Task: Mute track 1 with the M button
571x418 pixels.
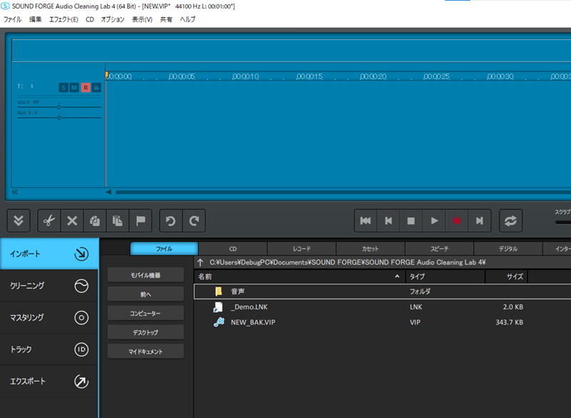Action: point(74,87)
